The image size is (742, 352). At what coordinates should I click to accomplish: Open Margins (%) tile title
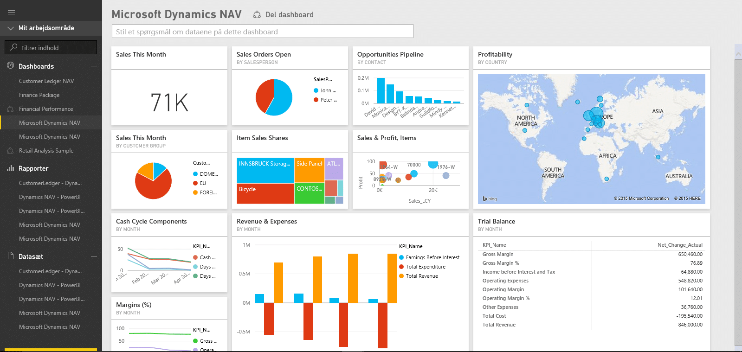point(134,305)
